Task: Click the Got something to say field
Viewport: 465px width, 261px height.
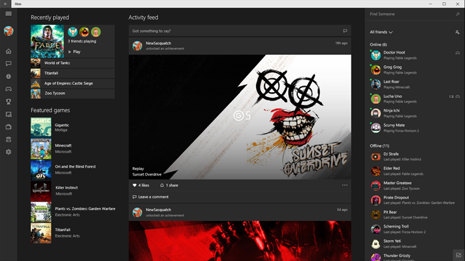Action: (x=240, y=31)
